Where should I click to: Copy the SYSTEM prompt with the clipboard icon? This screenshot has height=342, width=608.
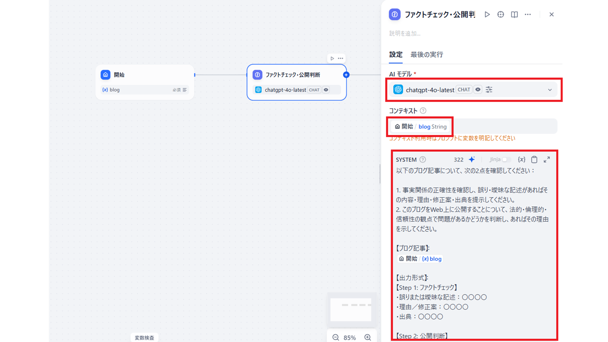pos(534,160)
